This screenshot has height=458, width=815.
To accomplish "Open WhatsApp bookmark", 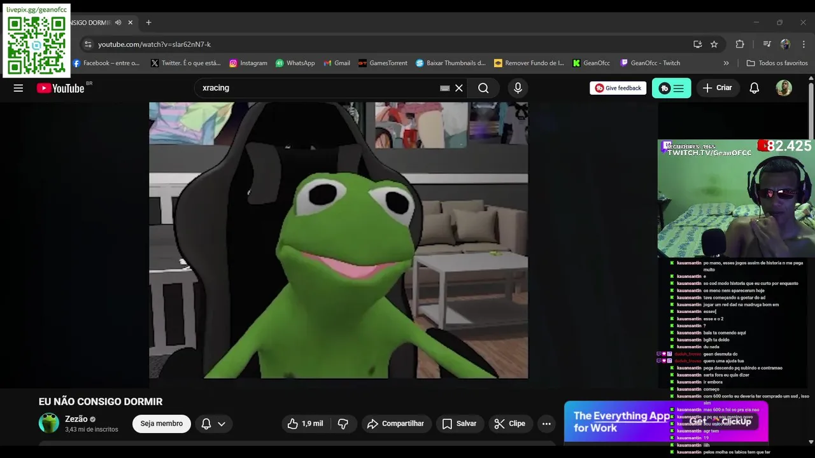I will pyautogui.click(x=295, y=63).
